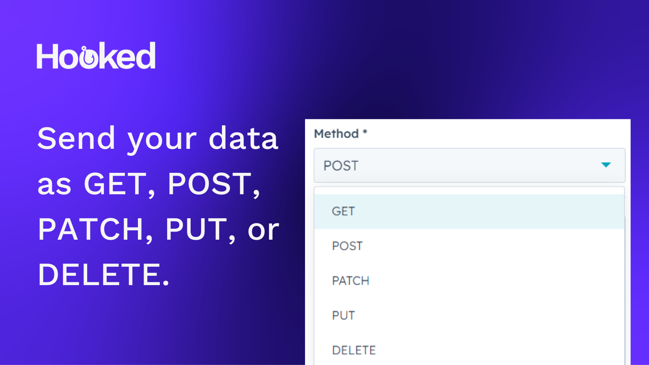Click the arrow indicator on the POST field

point(606,165)
